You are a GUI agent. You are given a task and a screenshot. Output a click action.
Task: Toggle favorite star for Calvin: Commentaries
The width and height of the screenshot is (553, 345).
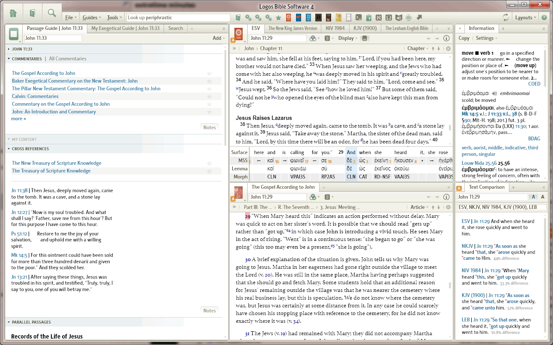pos(209,96)
